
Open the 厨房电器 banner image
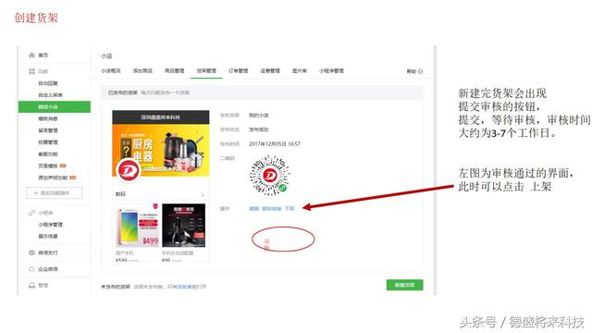pos(161,151)
